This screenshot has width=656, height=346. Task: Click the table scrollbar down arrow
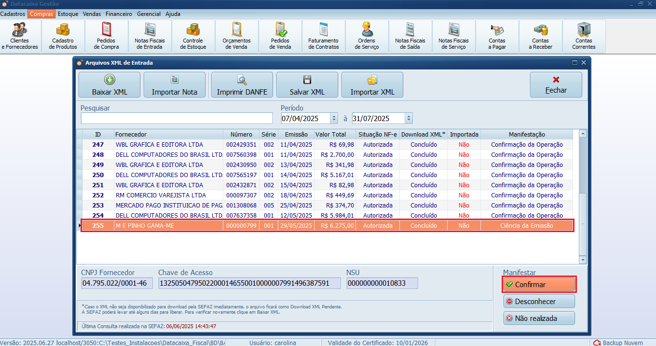click(x=583, y=260)
